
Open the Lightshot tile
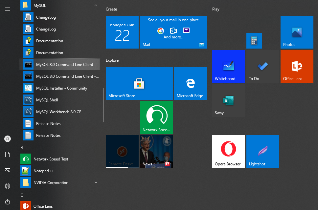point(262,151)
